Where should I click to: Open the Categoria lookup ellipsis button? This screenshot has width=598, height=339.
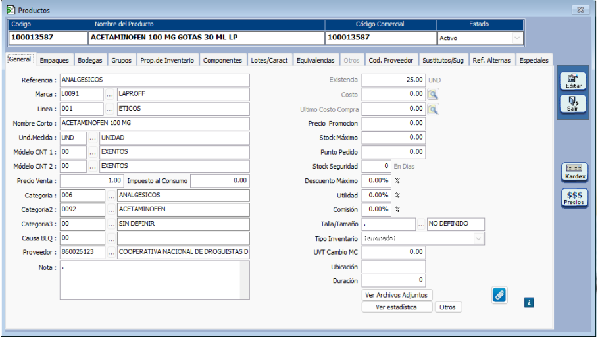(111, 196)
